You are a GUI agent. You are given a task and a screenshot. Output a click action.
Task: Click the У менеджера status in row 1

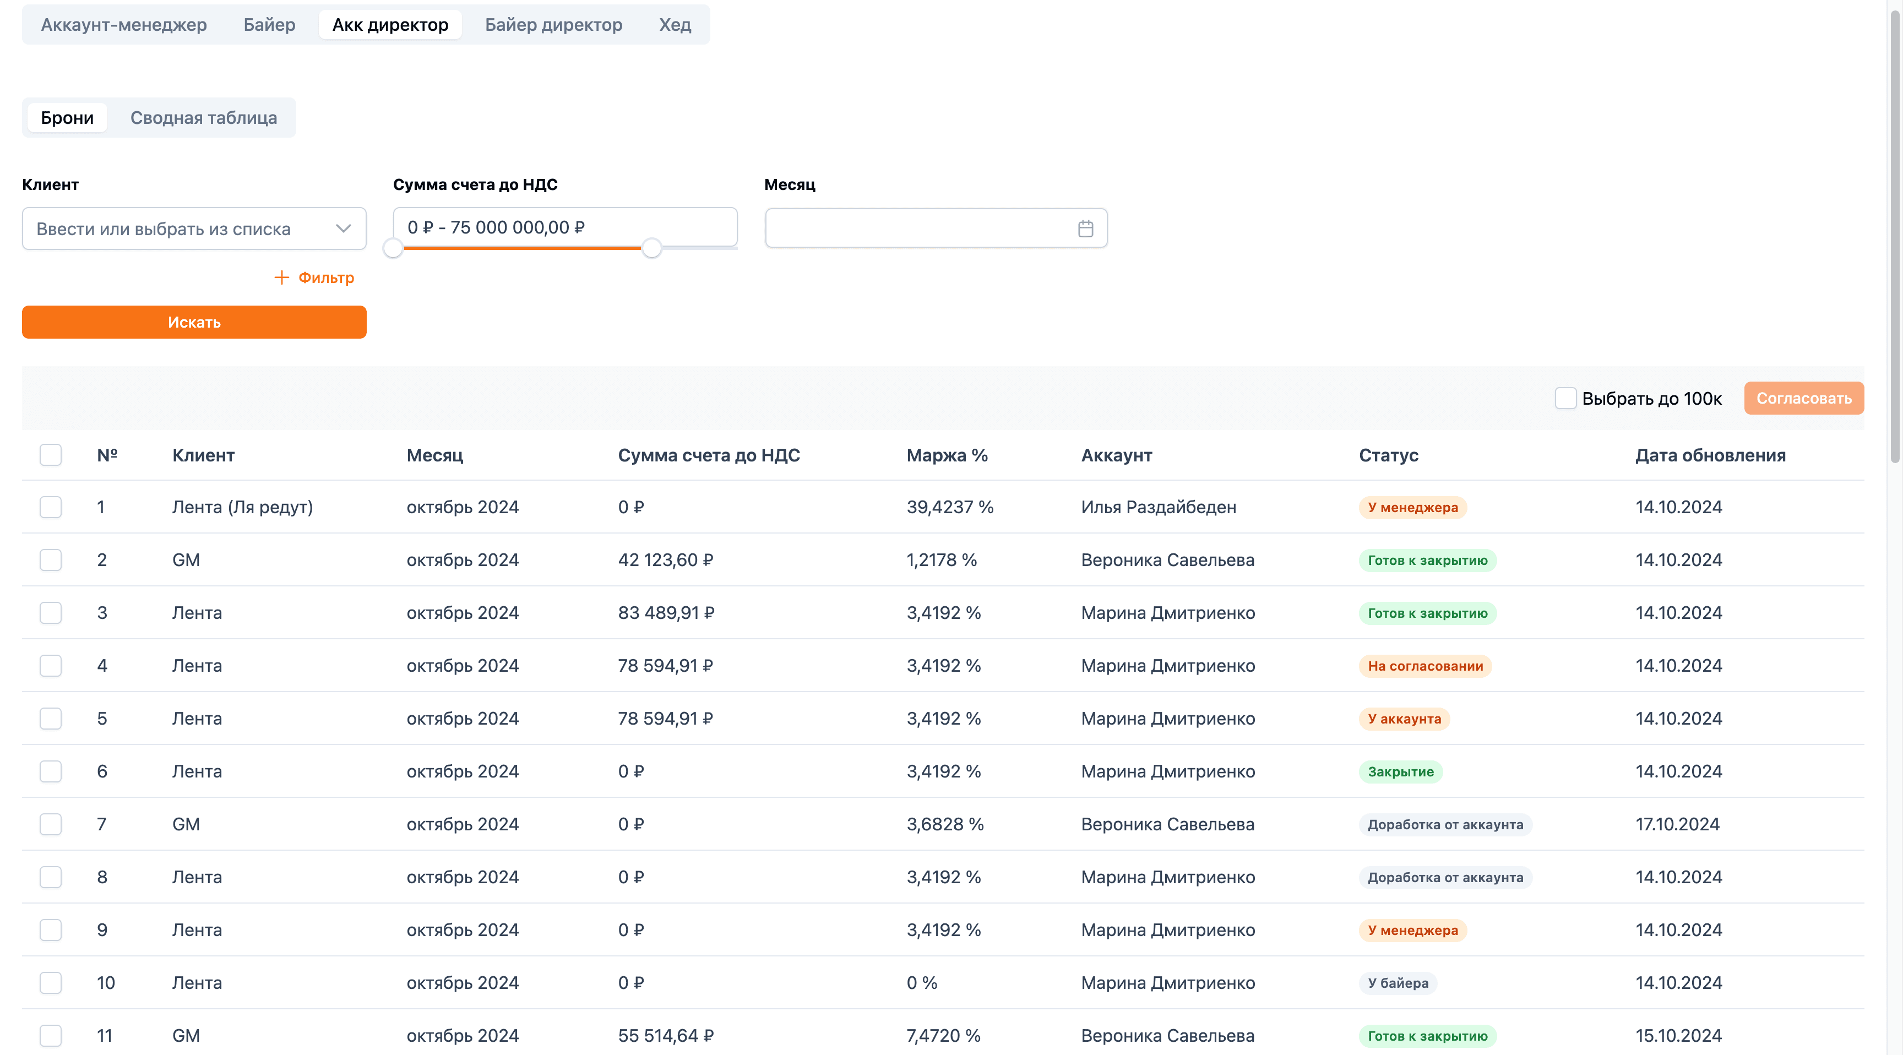pos(1412,508)
